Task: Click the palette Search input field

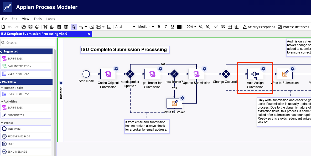Action: coord(28,42)
